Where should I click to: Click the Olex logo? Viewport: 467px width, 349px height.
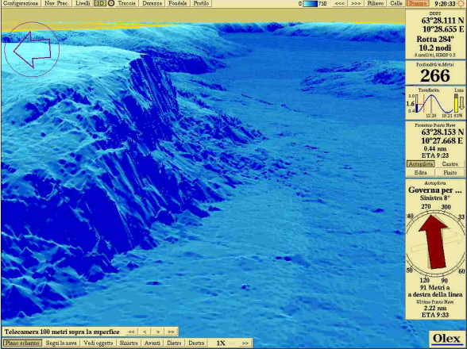tap(446, 339)
